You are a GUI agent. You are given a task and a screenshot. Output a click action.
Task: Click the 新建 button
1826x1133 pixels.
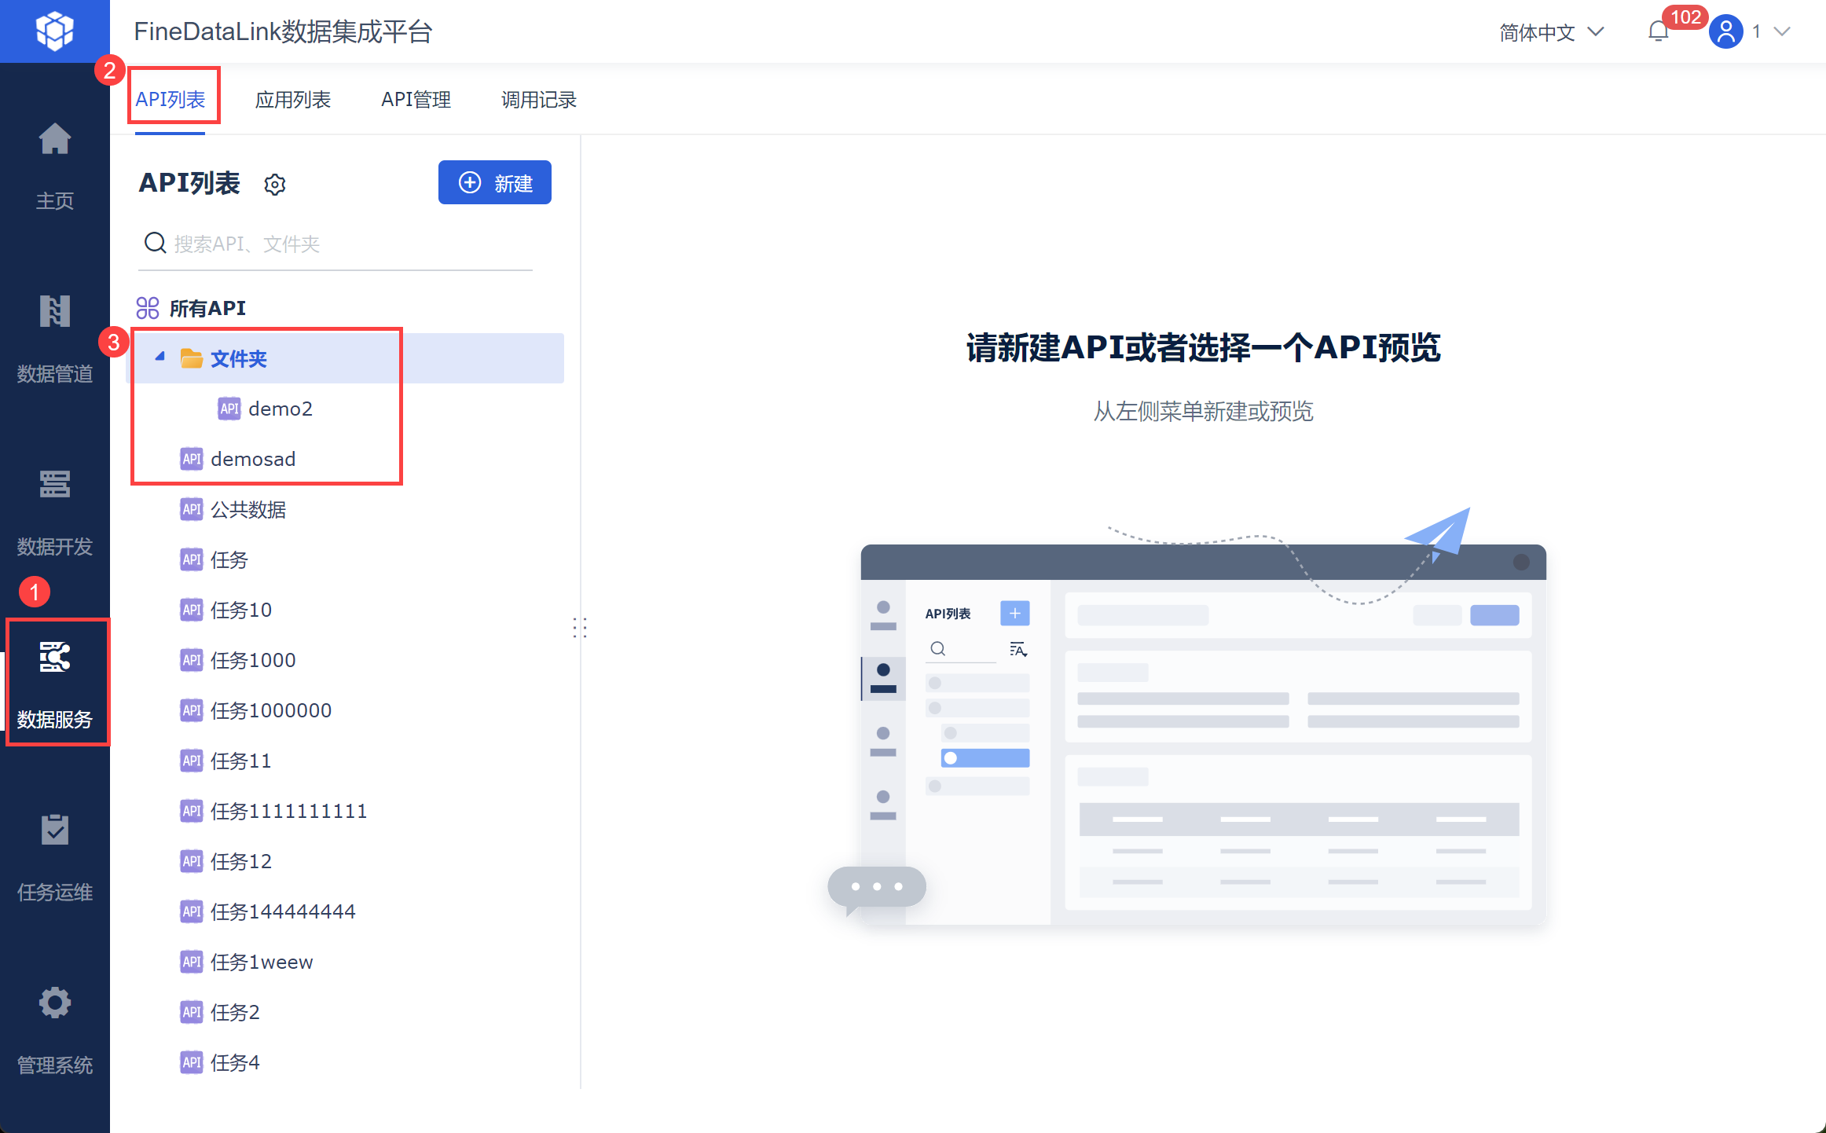[x=495, y=182]
